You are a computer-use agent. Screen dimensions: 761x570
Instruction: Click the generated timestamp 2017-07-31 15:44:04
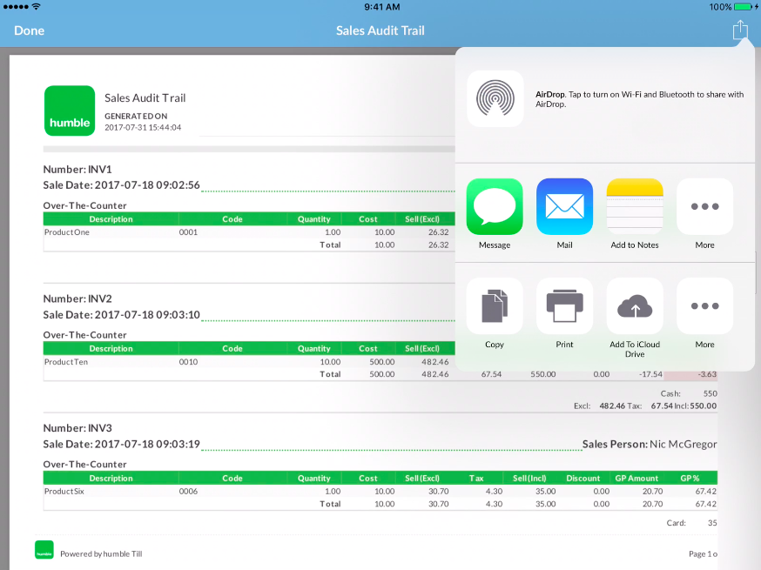click(x=143, y=128)
